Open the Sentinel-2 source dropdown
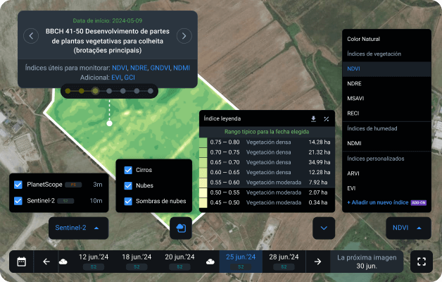 point(78,228)
